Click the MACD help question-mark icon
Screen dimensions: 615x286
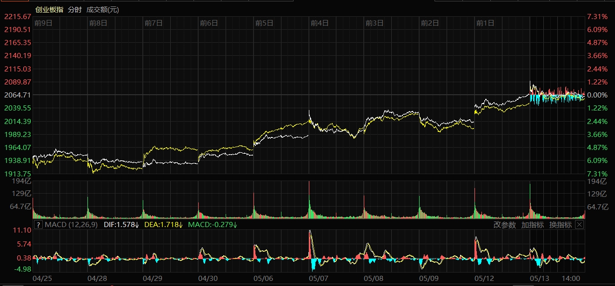click(38, 225)
